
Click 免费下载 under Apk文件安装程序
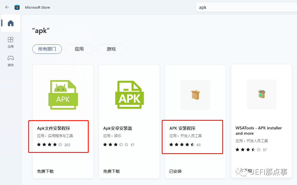coord(45,171)
